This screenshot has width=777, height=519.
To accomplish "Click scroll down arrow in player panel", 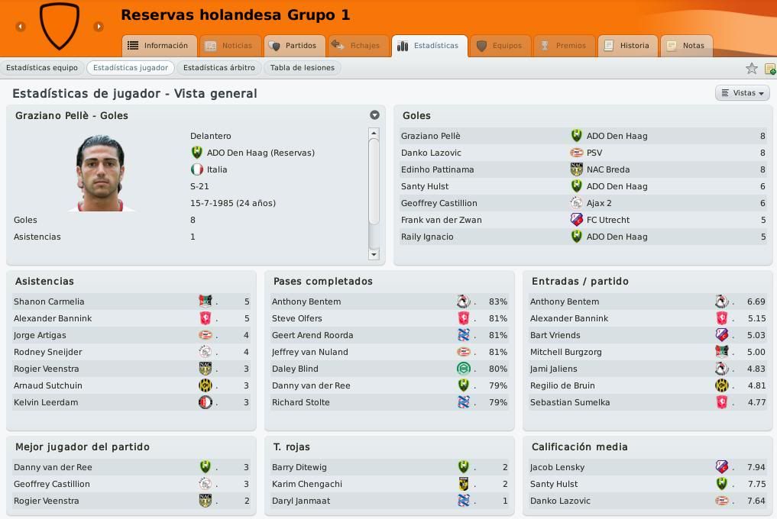I will 374,255.
